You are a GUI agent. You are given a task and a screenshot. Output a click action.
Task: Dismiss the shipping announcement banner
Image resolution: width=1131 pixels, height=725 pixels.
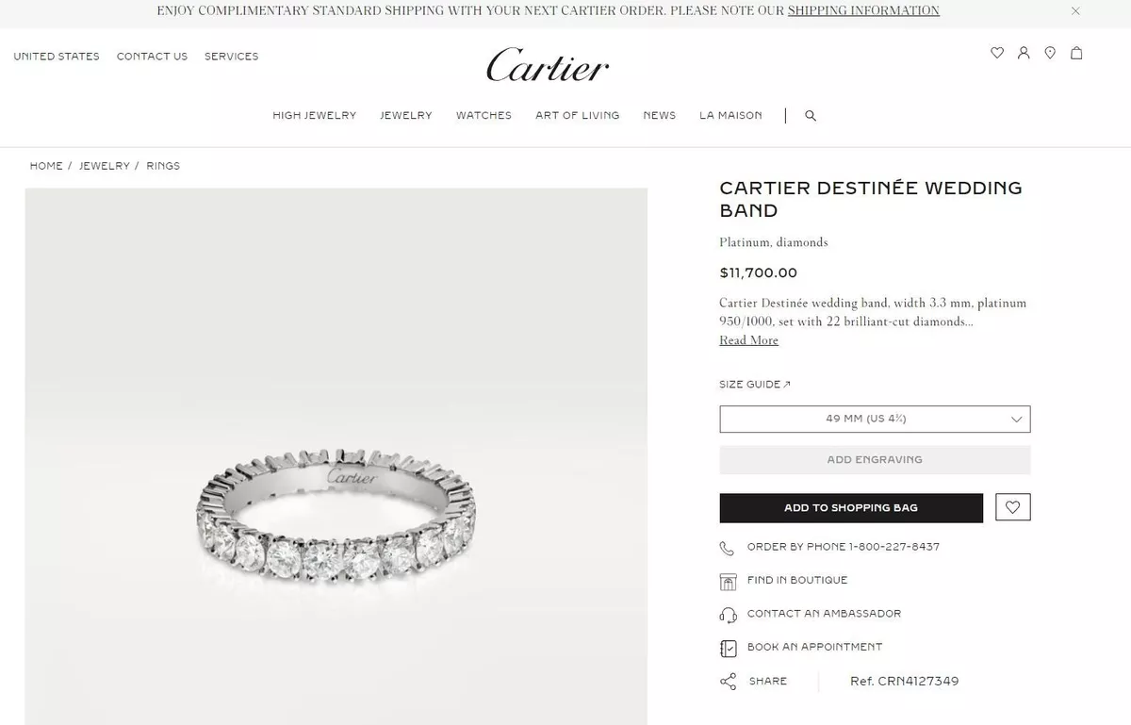tap(1075, 11)
